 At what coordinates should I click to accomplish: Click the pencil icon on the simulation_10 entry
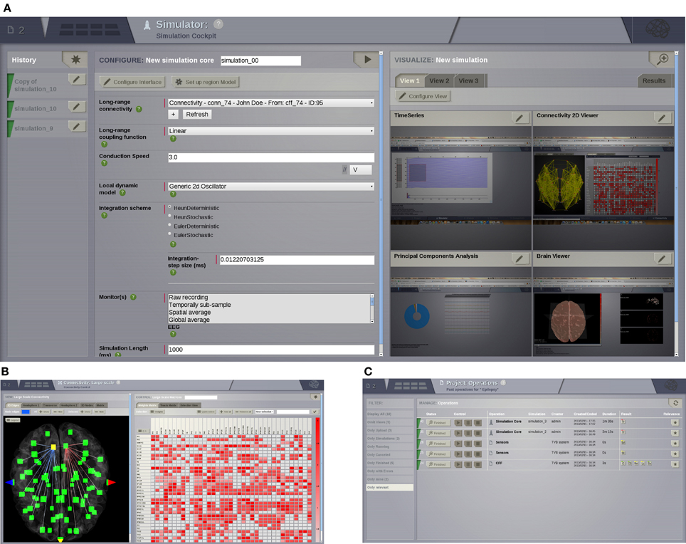click(77, 106)
